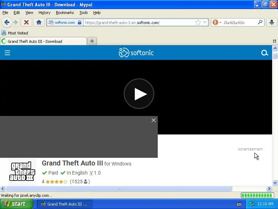Click the vertical scrollbar thumb

(x=275, y=56)
